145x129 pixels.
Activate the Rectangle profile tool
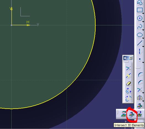(x=140, y=10)
